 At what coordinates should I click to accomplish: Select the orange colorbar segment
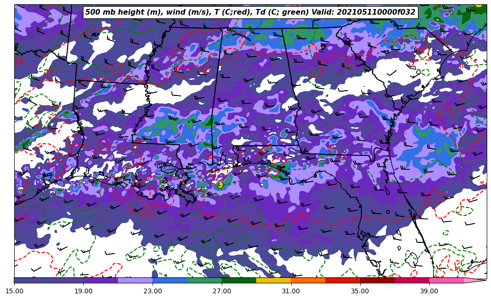point(308,280)
